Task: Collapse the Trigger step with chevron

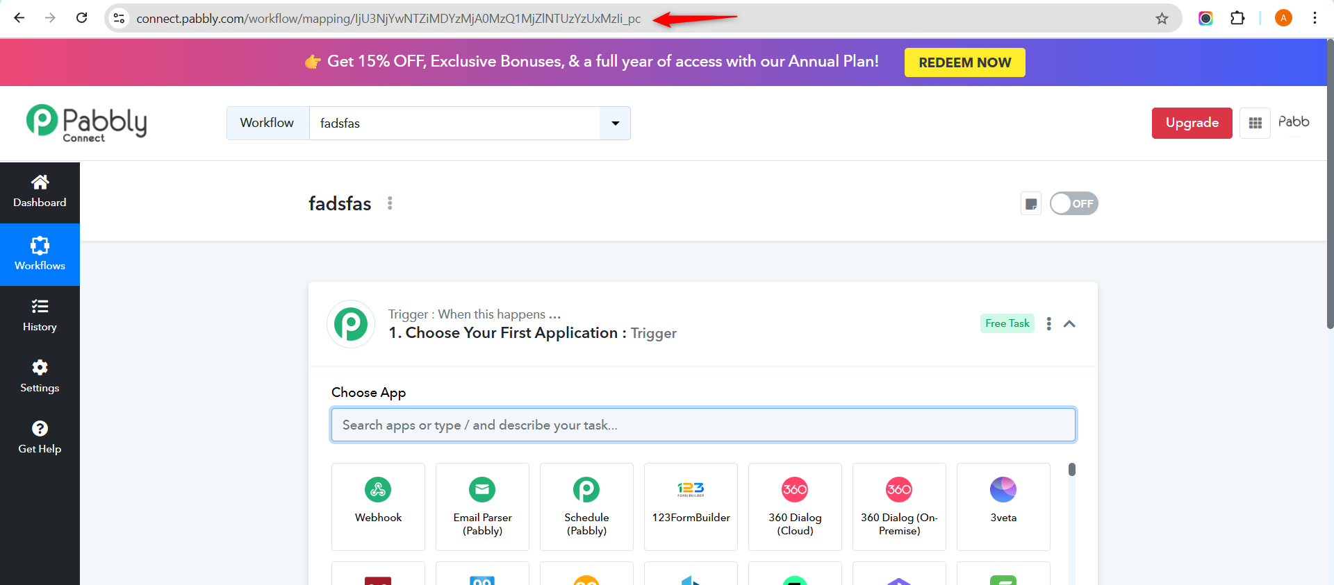Action: 1069,324
